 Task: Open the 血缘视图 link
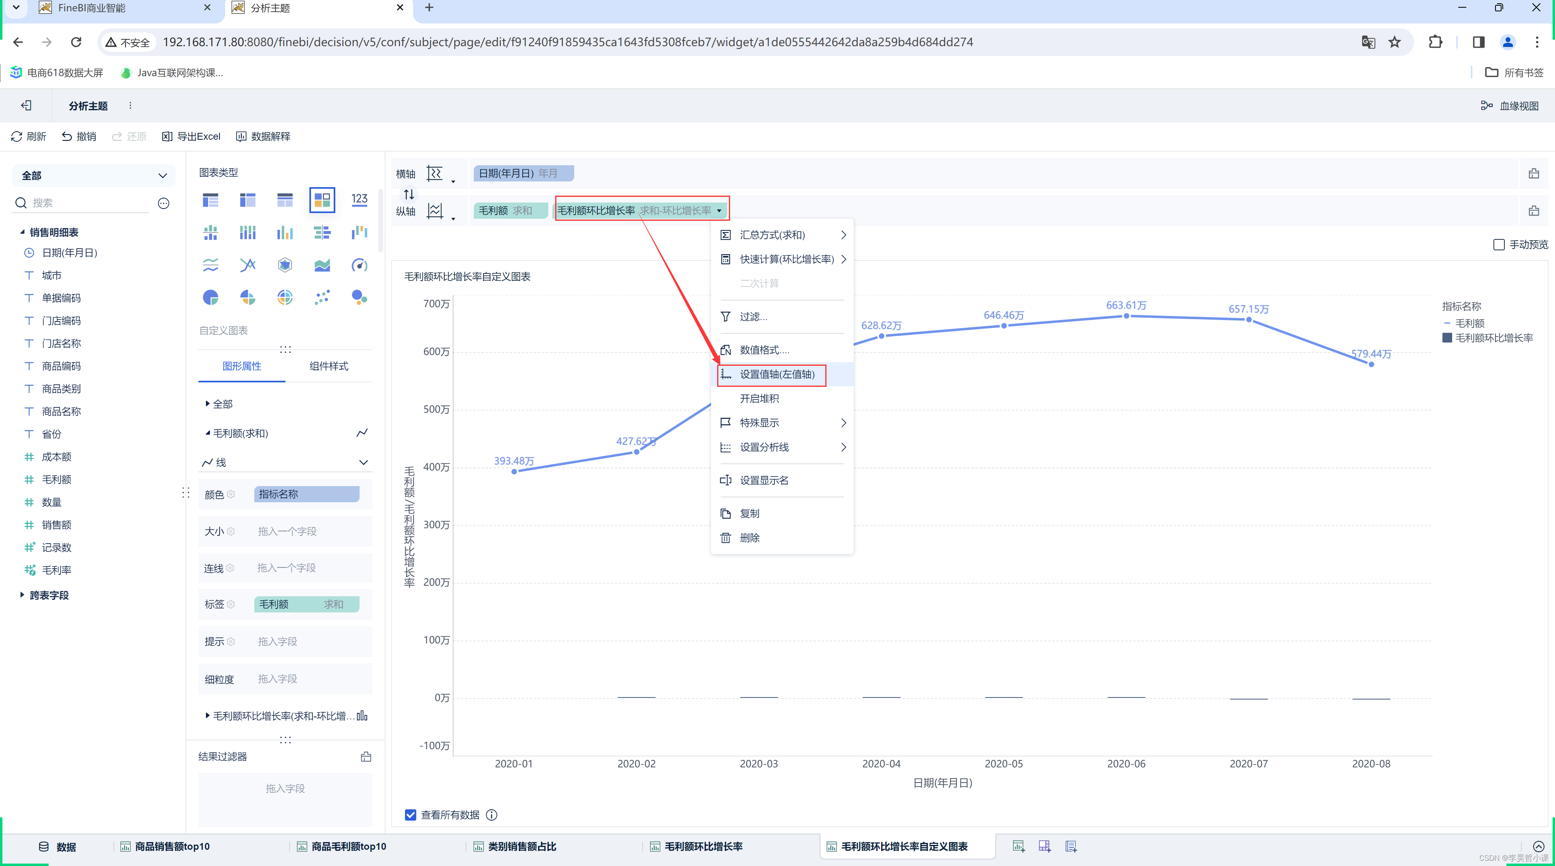1510,106
